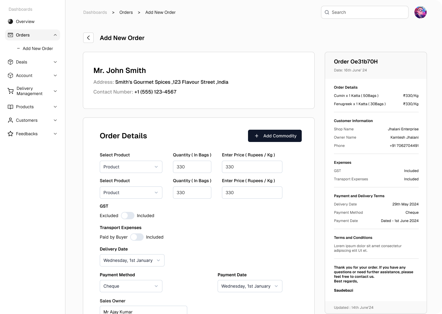
Task: Click the Products book icon
Action: 10,107
